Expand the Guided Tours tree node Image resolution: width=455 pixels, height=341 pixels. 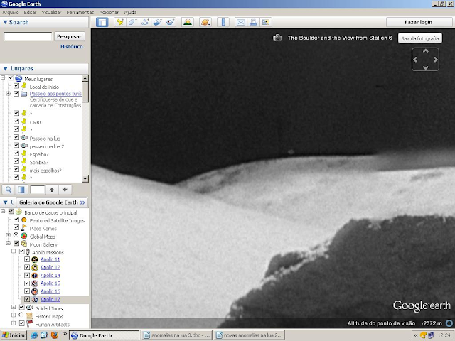14,307
